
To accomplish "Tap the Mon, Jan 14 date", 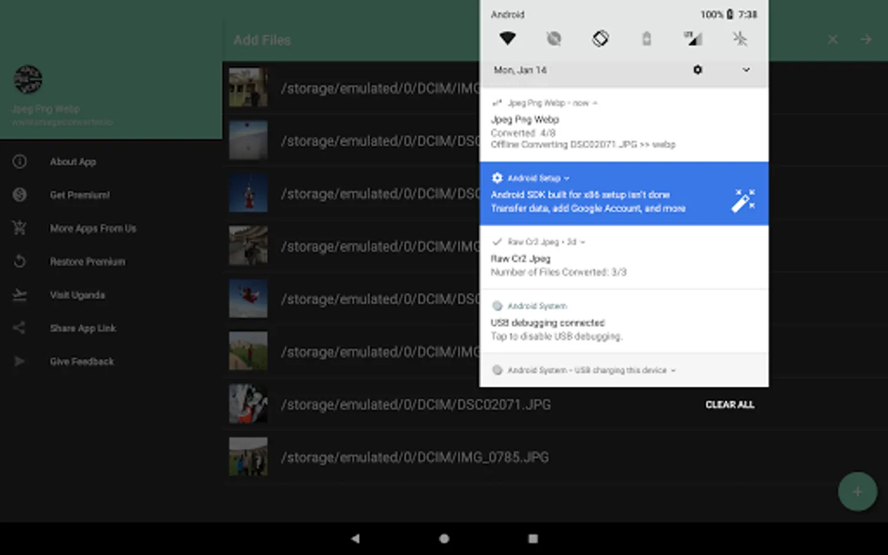I will coord(520,70).
